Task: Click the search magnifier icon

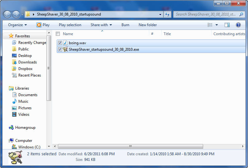Action: coord(241,14)
